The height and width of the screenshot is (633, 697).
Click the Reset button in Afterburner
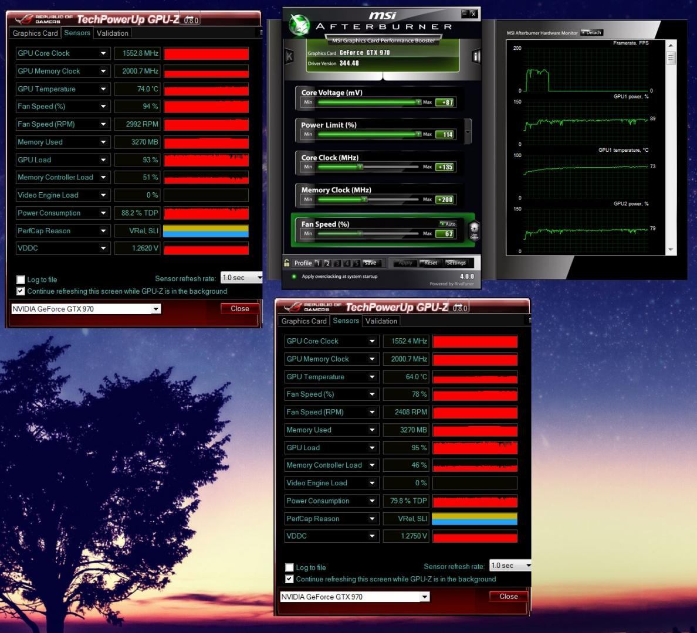pos(430,263)
